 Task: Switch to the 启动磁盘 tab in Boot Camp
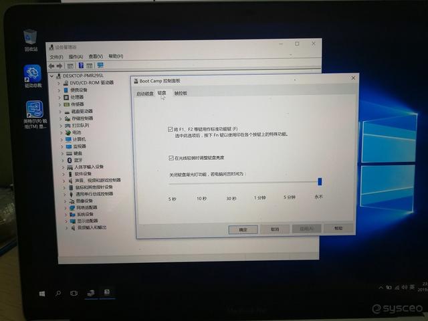coord(144,94)
